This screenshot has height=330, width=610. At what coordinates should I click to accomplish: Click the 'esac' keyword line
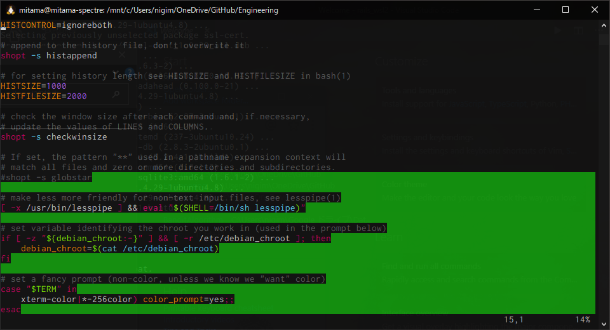tap(11, 310)
